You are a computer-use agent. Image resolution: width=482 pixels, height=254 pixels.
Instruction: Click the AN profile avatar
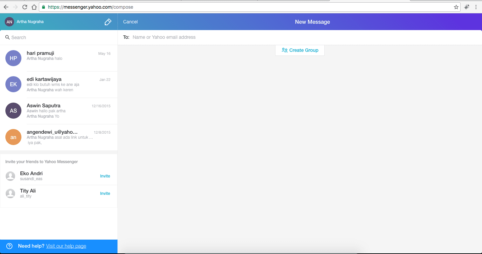[9, 22]
